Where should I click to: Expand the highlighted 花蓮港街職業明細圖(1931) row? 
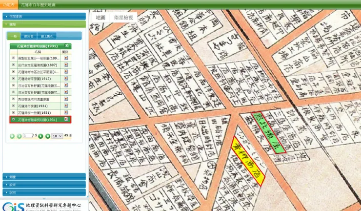pyautogui.click(x=13, y=119)
